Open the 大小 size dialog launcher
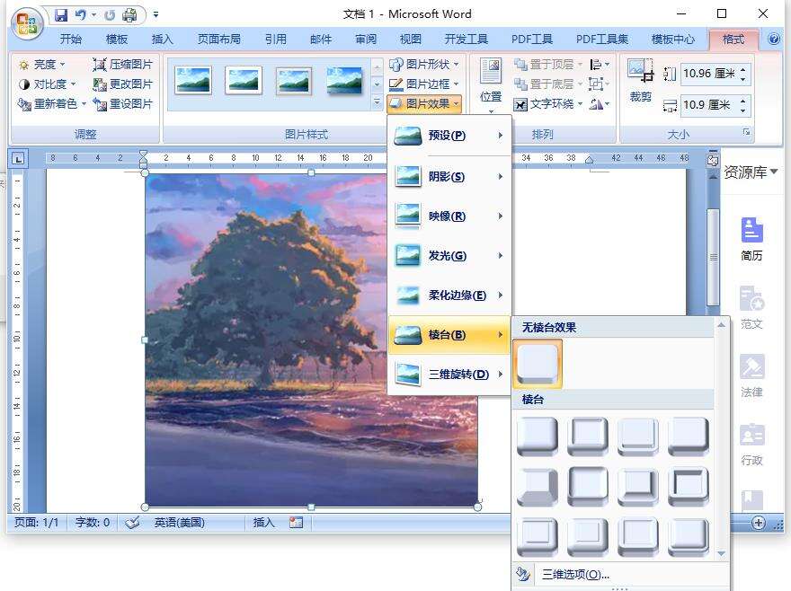This screenshot has height=591, width=791. (746, 132)
